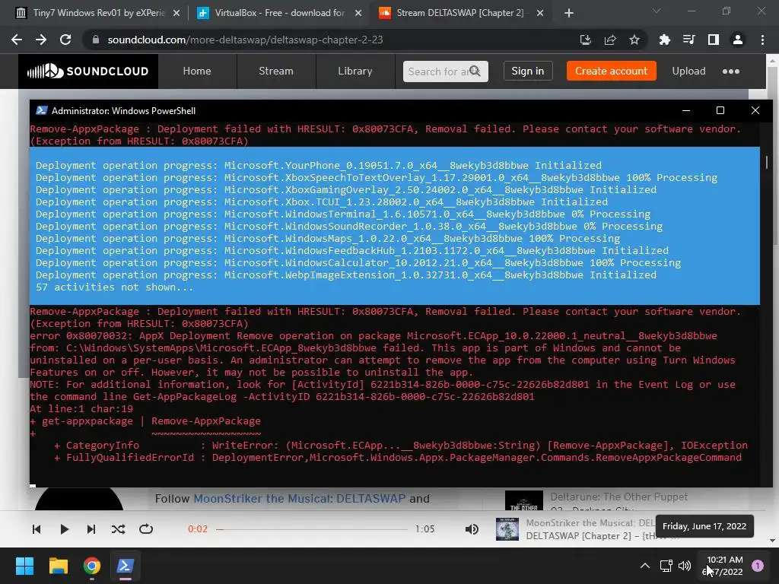Seek along the track progress bar
779x584 pixels.
point(311,529)
